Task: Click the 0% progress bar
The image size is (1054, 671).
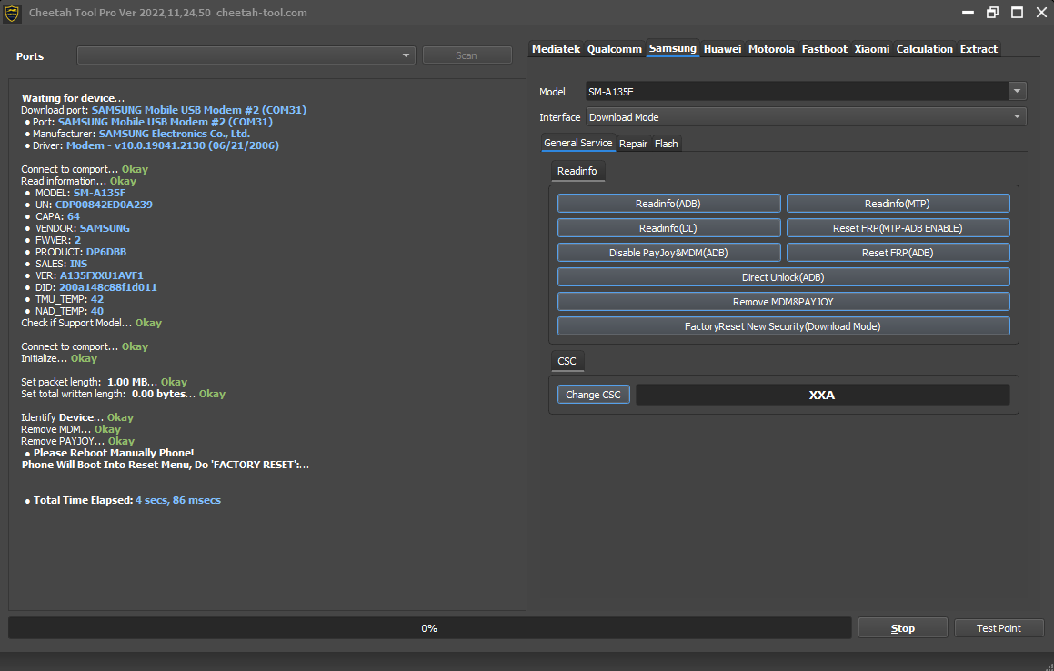Action: click(x=429, y=628)
